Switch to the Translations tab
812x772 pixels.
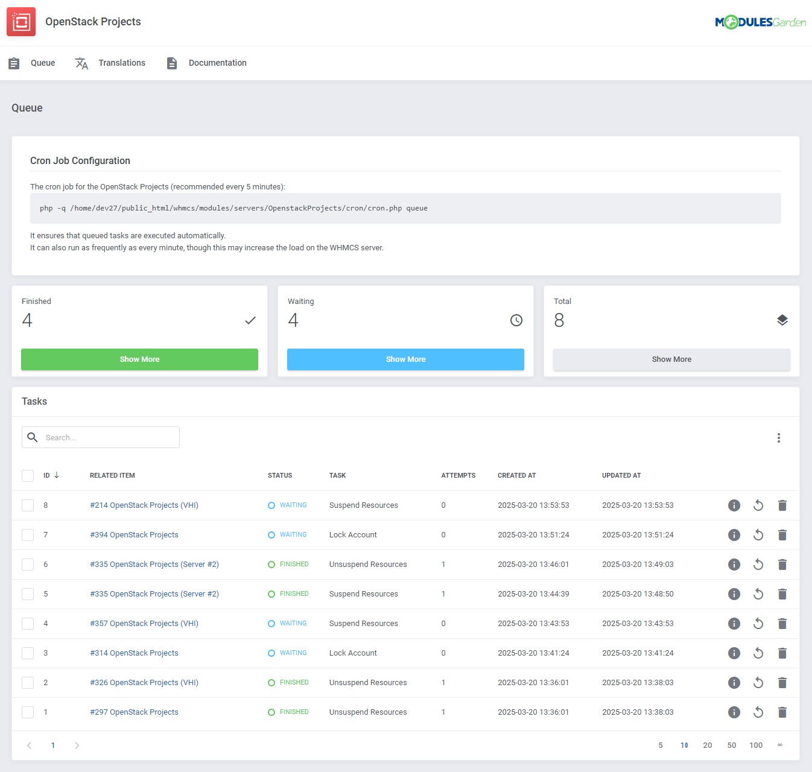tap(110, 63)
